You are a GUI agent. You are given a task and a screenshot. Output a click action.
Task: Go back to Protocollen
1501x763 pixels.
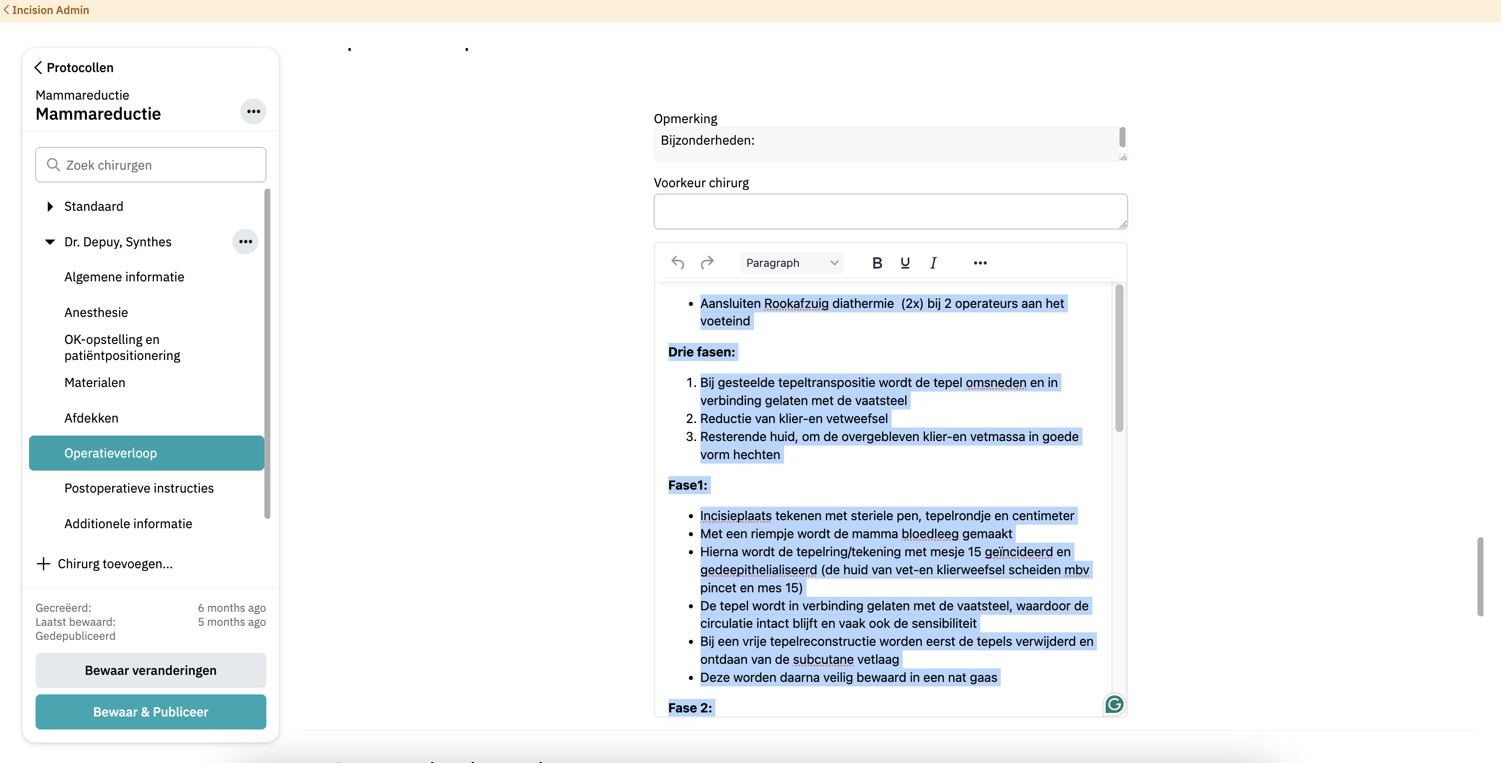tap(74, 68)
